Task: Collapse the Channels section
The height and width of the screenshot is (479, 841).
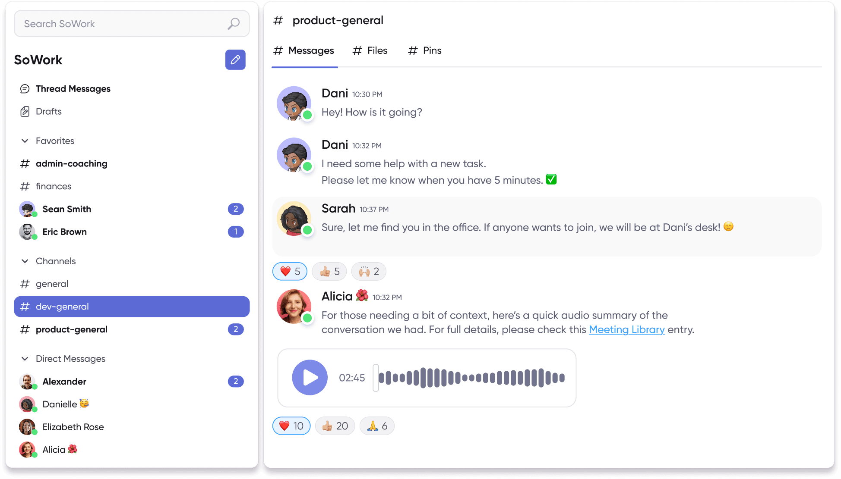Action: click(x=25, y=261)
